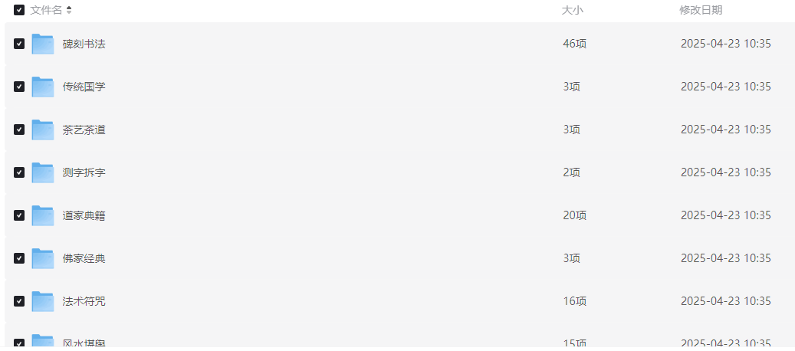This screenshot has height=351, width=795.
Task: Click the 道家典籍 folder icon
Action: click(x=42, y=216)
